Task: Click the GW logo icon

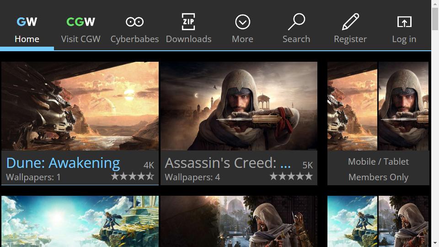Action: 27,21
